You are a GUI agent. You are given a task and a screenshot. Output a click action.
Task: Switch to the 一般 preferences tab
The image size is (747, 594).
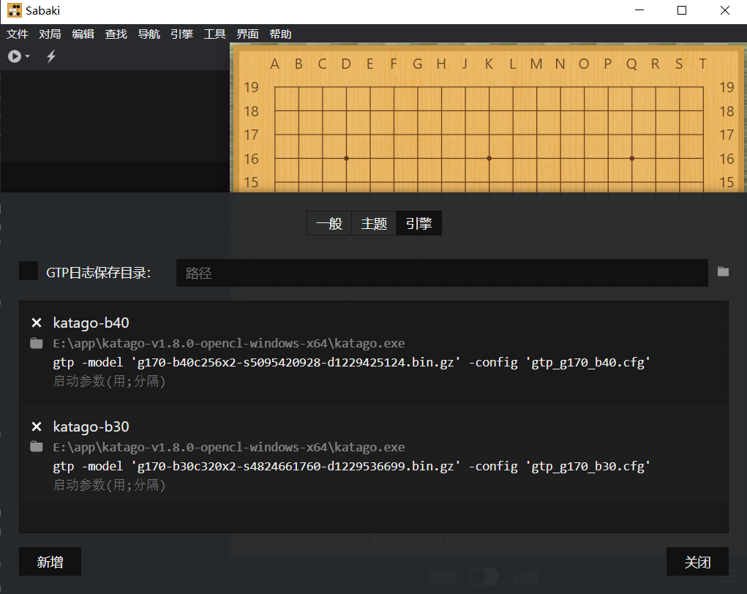coord(329,223)
